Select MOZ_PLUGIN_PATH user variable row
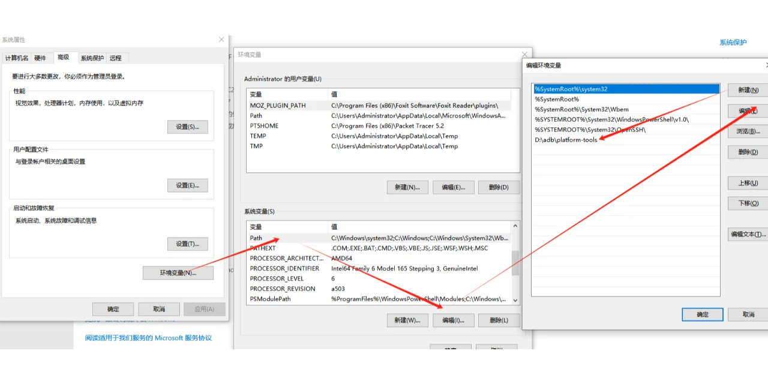Screen dimensions: 768x384 click(379, 106)
